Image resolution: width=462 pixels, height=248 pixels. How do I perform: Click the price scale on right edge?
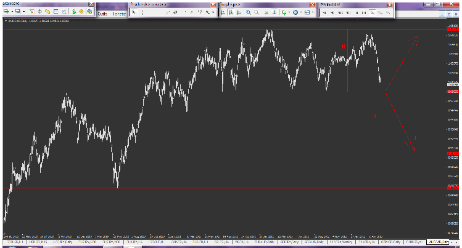(453, 129)
